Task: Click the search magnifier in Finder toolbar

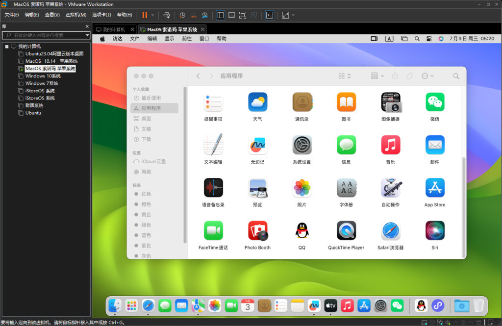Action: [x=456, y=76]
